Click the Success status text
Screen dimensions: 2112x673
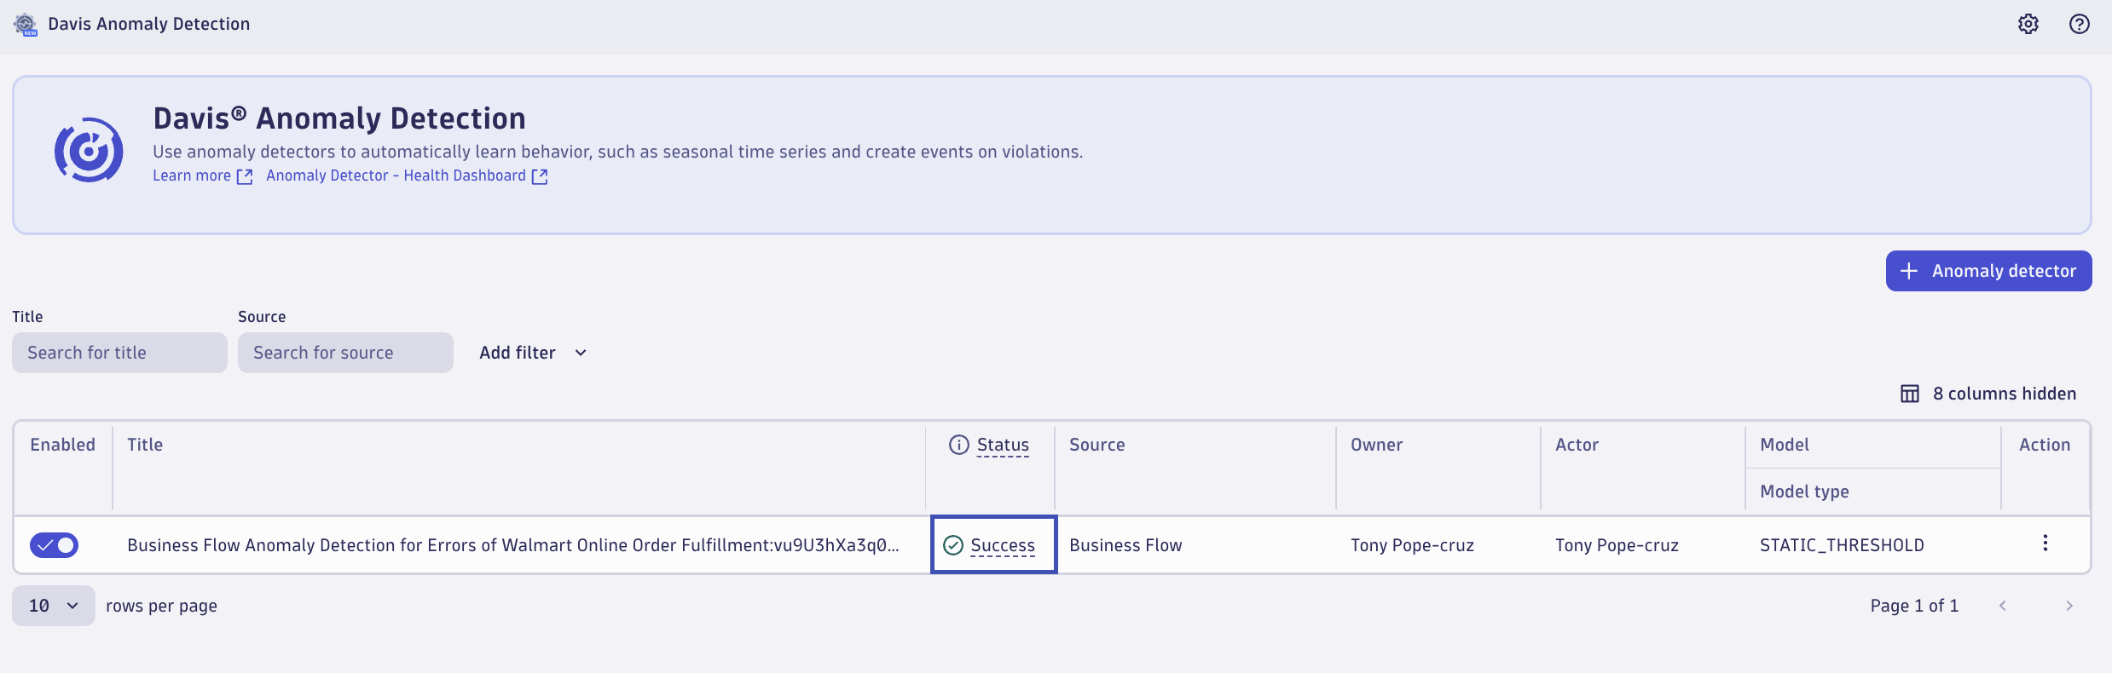tap(1003, 545)
